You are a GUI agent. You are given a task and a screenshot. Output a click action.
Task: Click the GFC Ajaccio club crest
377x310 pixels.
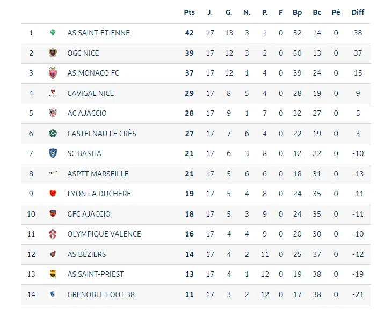53,214
